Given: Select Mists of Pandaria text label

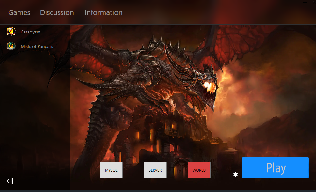Looking at the screenshot, I should click(38, 46).
